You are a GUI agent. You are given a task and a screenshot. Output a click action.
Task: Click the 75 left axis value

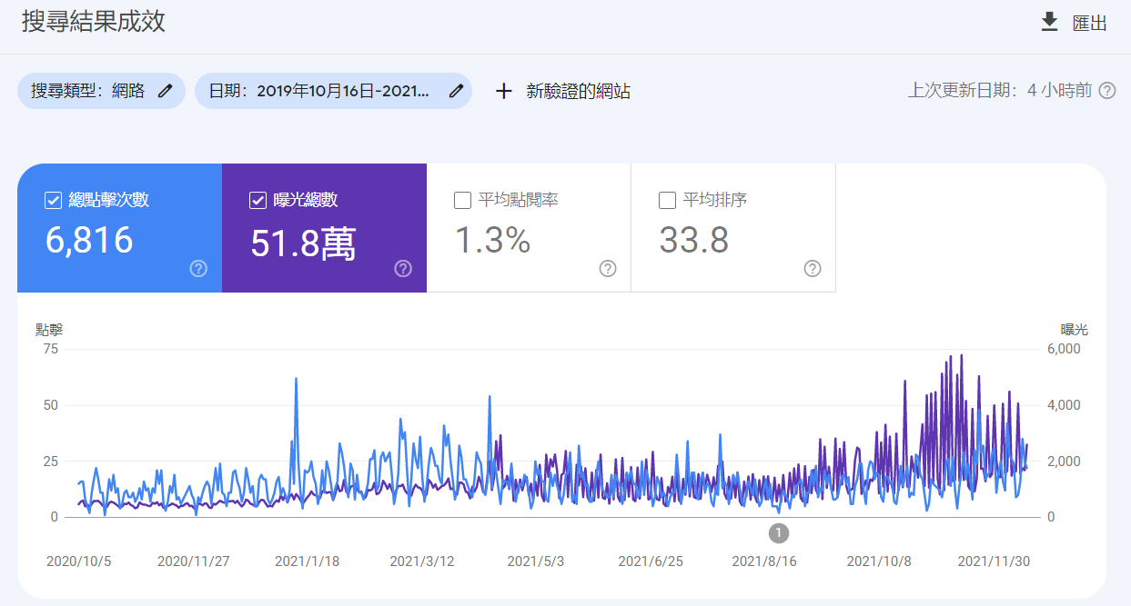click(x=49, y=349)
